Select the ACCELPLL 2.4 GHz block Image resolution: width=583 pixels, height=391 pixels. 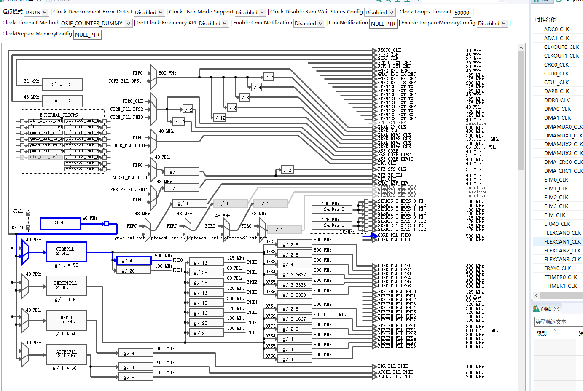click(67, 354)
